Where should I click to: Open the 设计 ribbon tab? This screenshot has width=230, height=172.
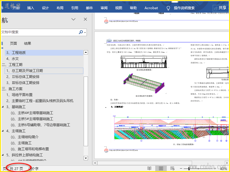[45, 8]
